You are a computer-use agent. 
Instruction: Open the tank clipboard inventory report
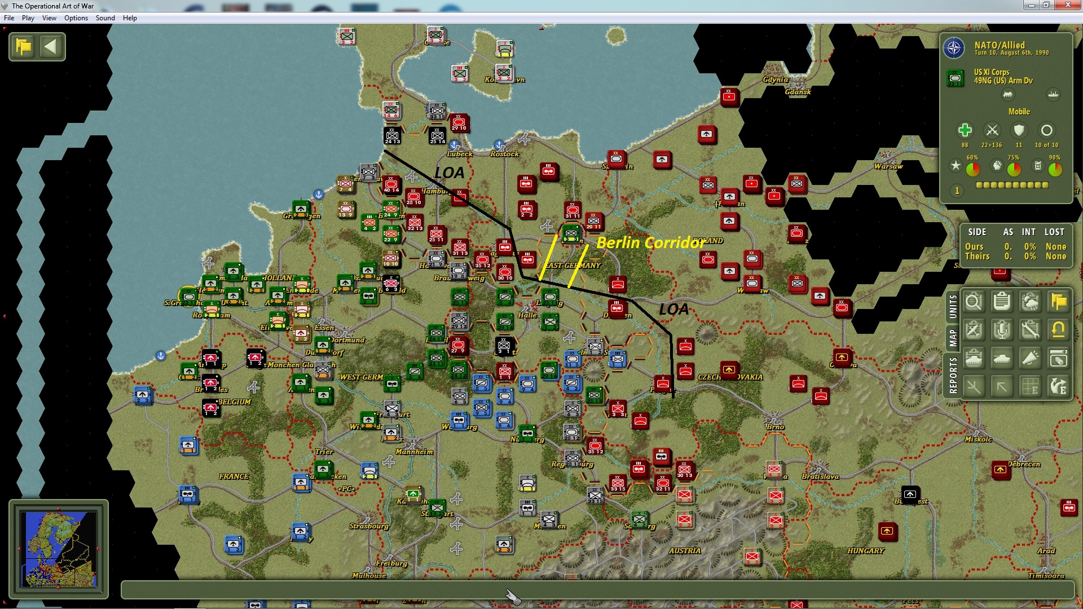(974, 359)
